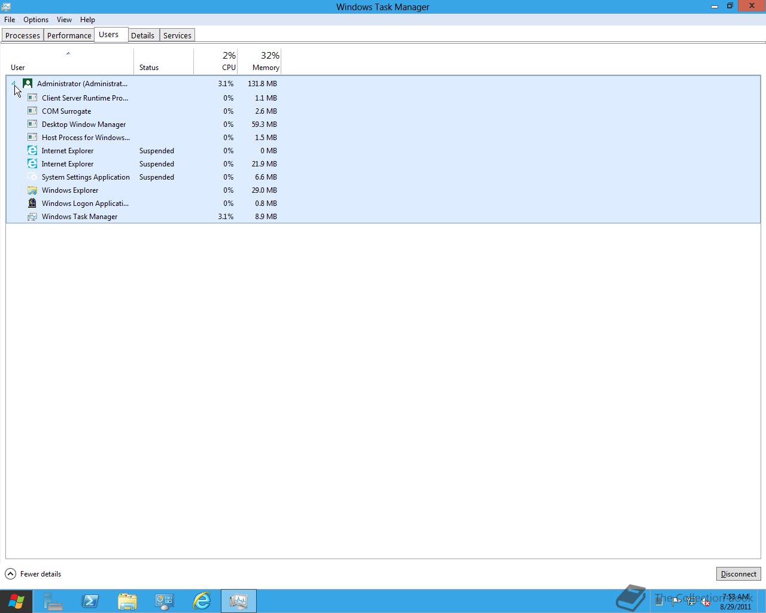Select the Host Process for Windows... row
This screenshot has width=766, height=613.
tap(383, 137)
